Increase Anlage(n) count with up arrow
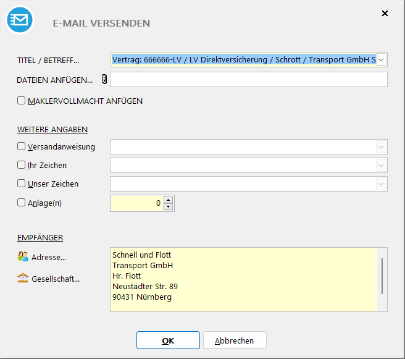The height and width of the screenshot is (359, 405). (x=169, y=200)
